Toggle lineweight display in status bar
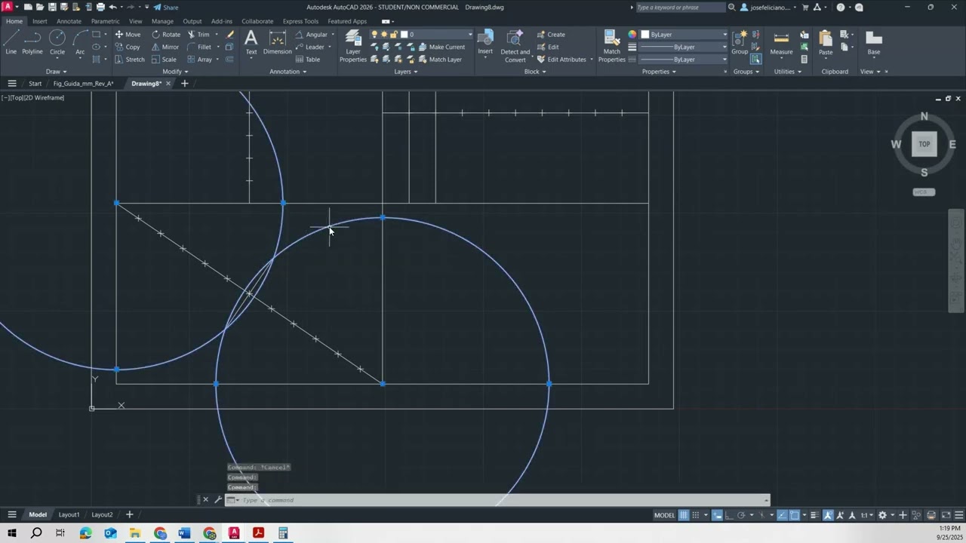966x543 pixels. coord(814,515)
